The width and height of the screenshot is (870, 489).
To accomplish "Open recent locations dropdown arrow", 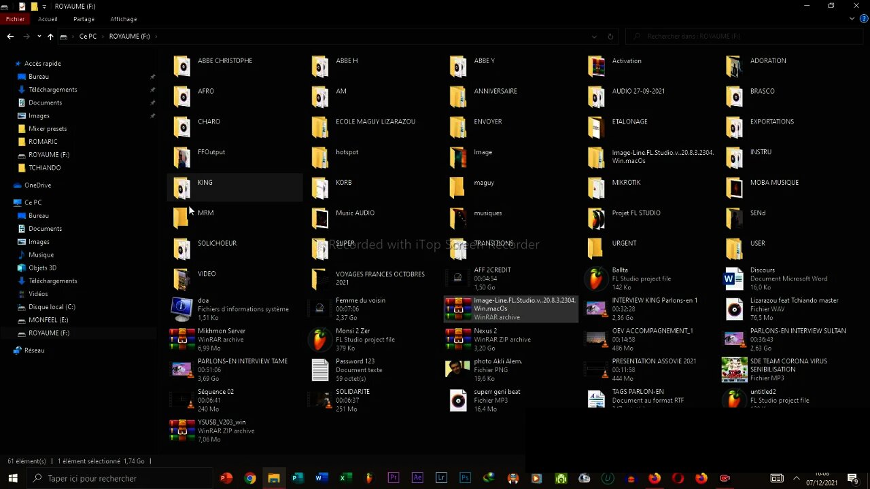I will point(39,37).
